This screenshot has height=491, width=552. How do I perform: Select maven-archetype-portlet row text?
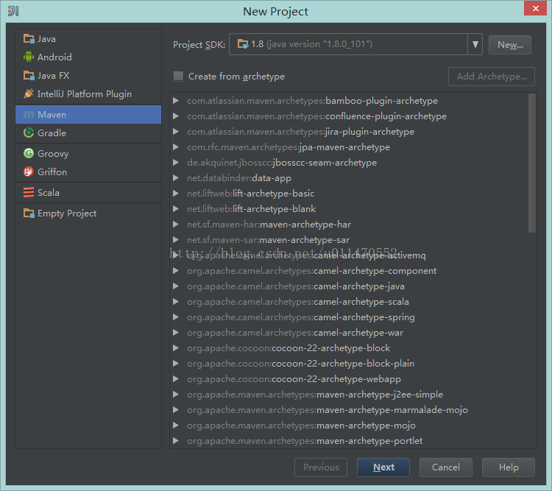click(305, 441)
